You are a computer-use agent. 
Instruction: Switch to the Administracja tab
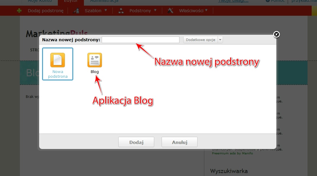(104, 1)
